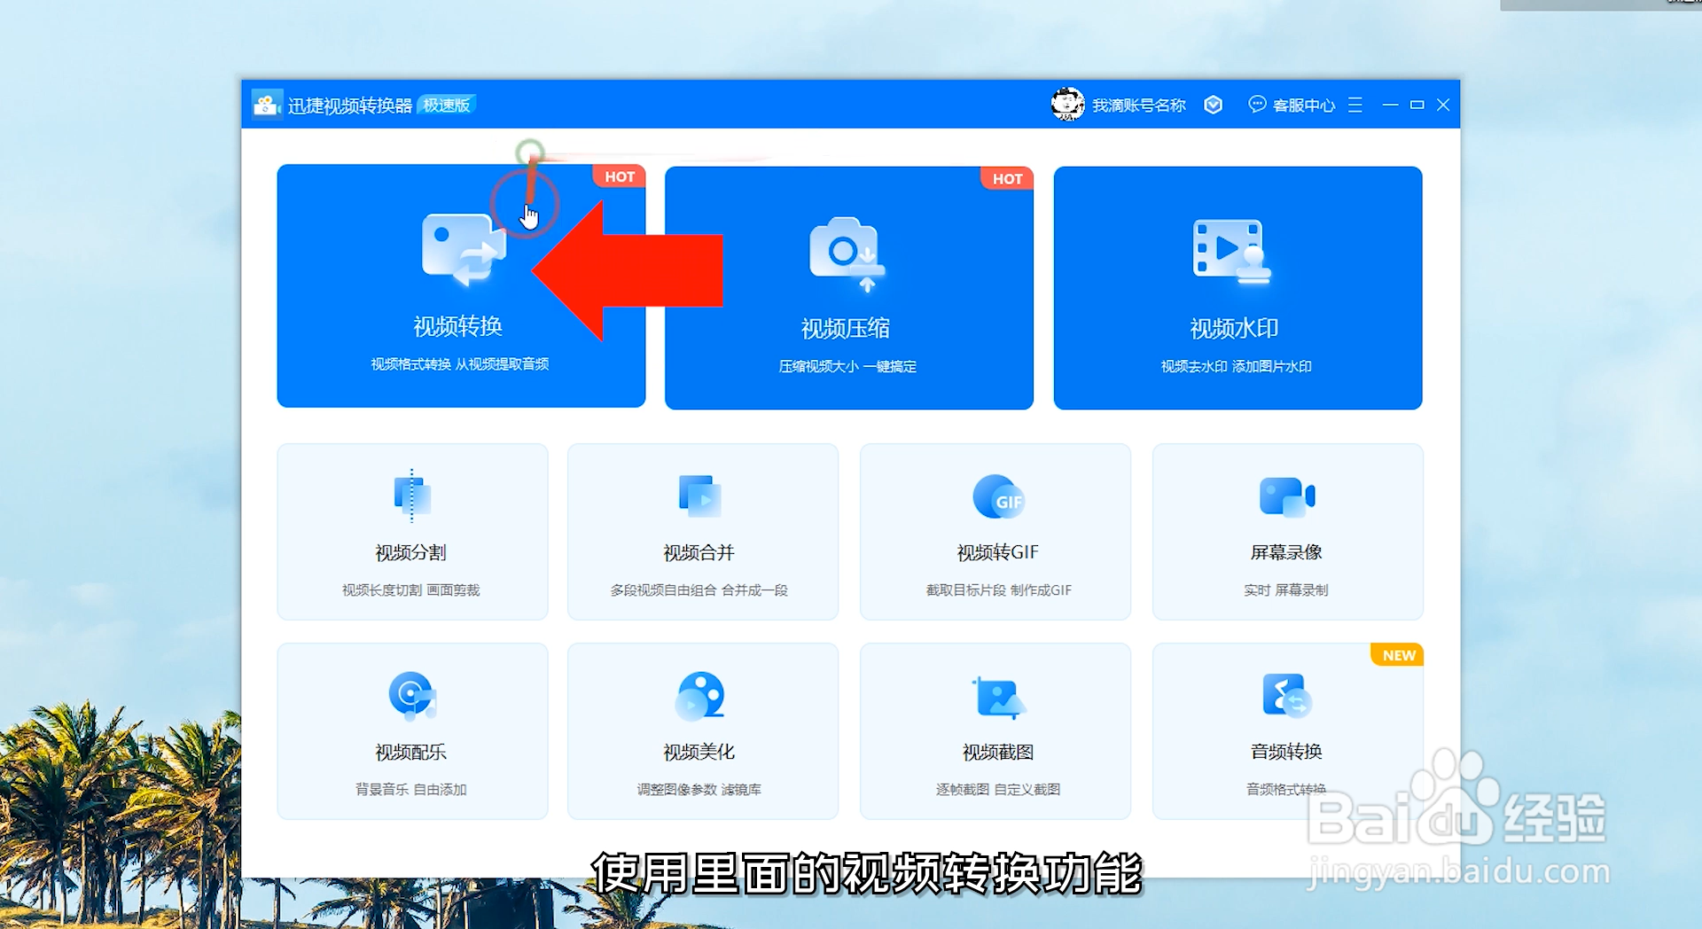Open the hamburger main menu
Screen dimensions: 1702x929
pyautogui.click(x=1355, y=105)
